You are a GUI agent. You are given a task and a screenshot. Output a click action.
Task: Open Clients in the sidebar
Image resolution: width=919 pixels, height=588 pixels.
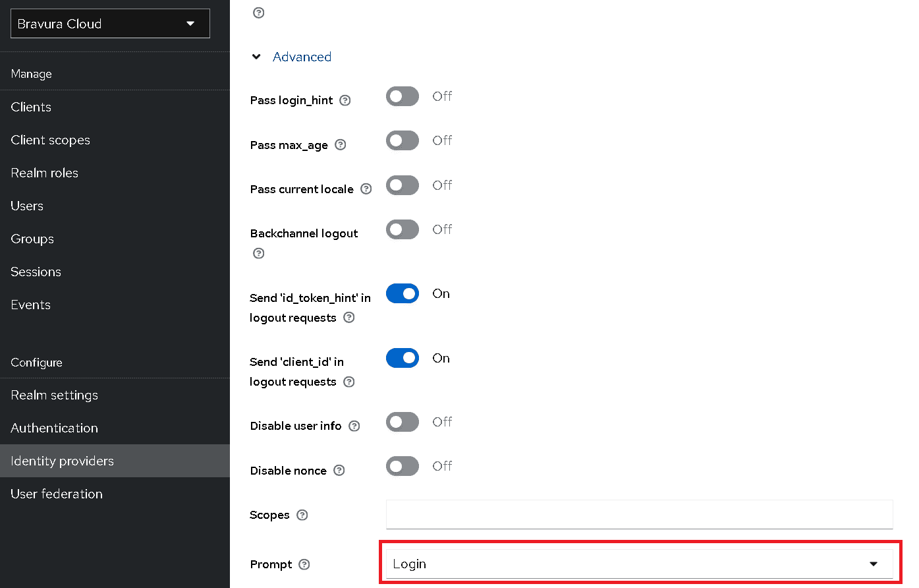point(31,107)
